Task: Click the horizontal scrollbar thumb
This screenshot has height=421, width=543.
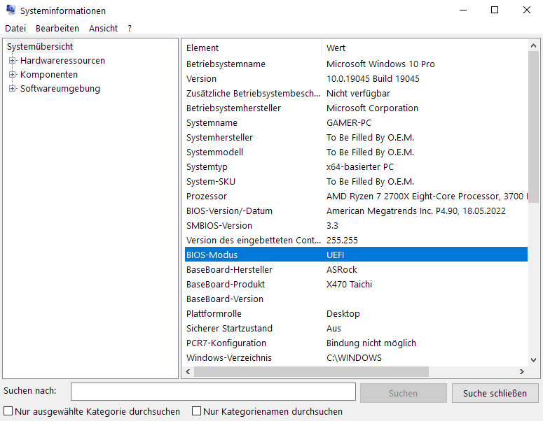Action: tap(311, 371)
